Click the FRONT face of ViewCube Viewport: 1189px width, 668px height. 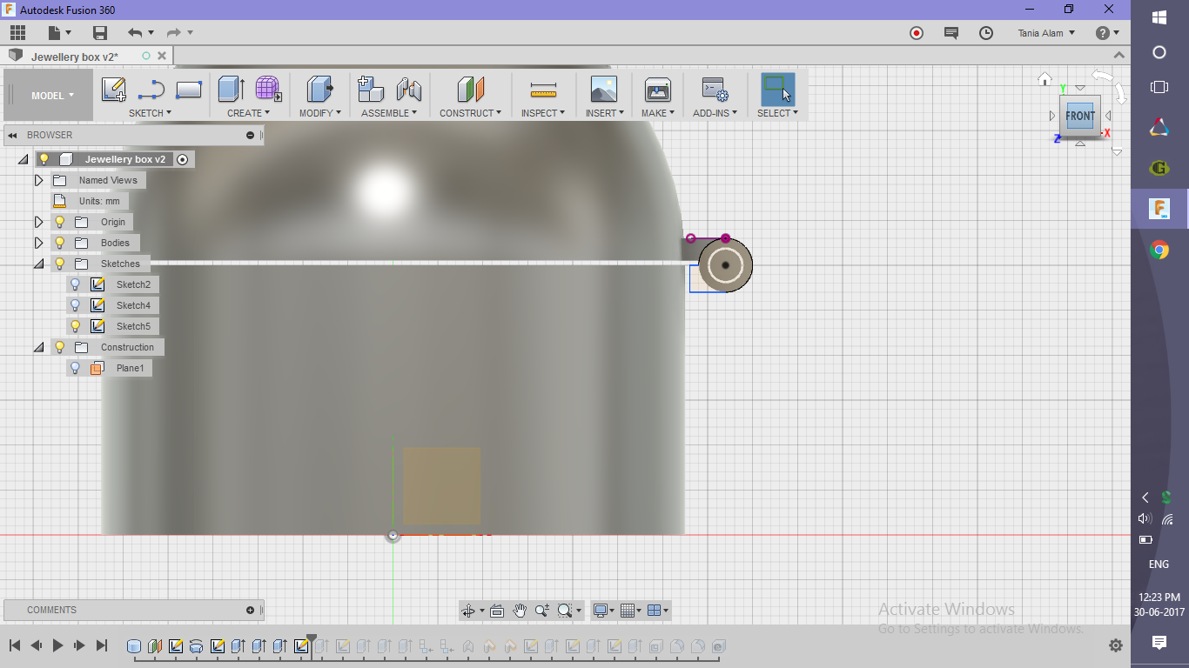click(x=1080, y=116)
